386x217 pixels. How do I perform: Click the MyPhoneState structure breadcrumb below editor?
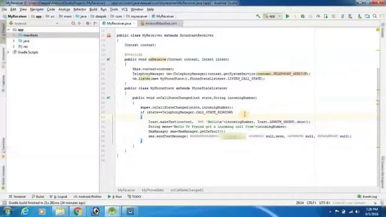coord(153,190)
